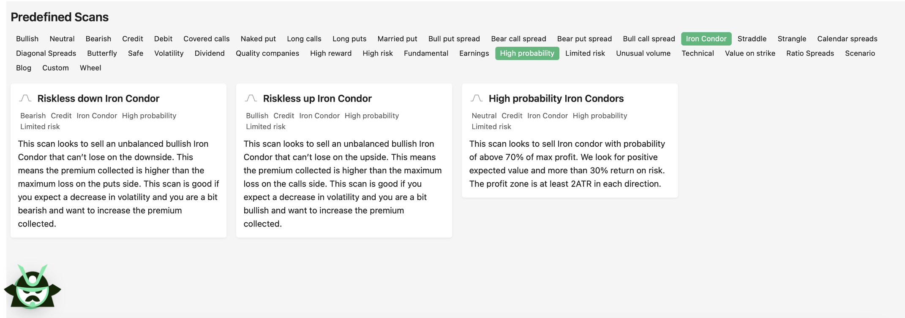Select the Butterfly scan category
The image size is (905, 318).
[x=102, y=54]
